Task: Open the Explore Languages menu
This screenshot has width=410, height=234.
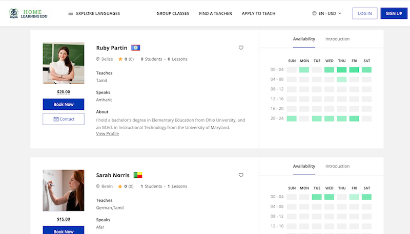Action: coord(94,13)
